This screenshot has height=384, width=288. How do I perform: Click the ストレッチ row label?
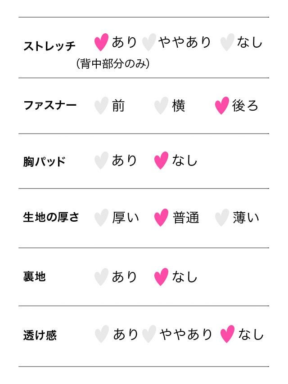coord(49,46)
